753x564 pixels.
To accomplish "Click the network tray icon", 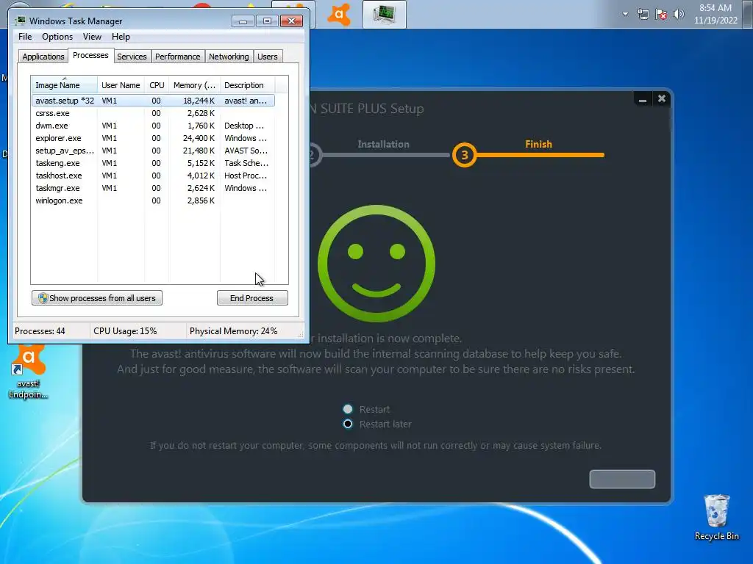I will pyautogui.click(x=643, y=14).
